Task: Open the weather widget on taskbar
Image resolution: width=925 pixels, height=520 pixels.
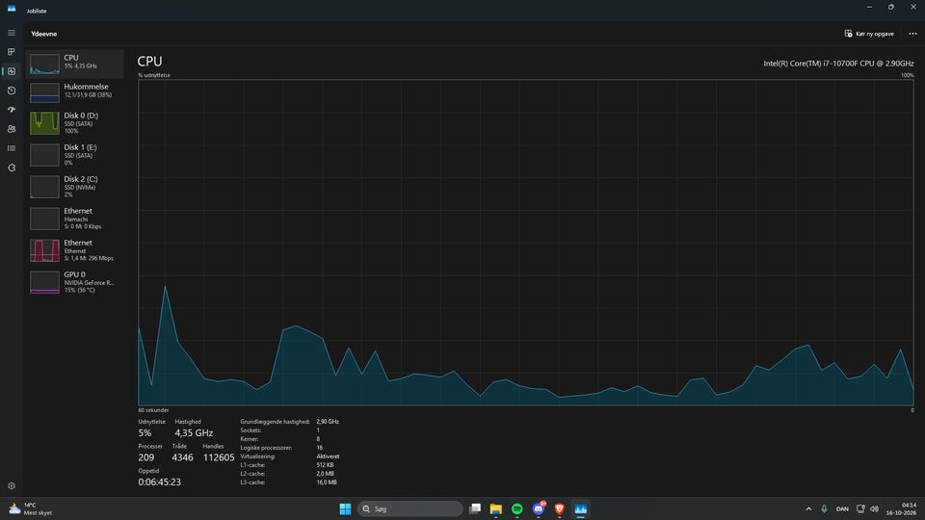Action: (x=31, y=508)
